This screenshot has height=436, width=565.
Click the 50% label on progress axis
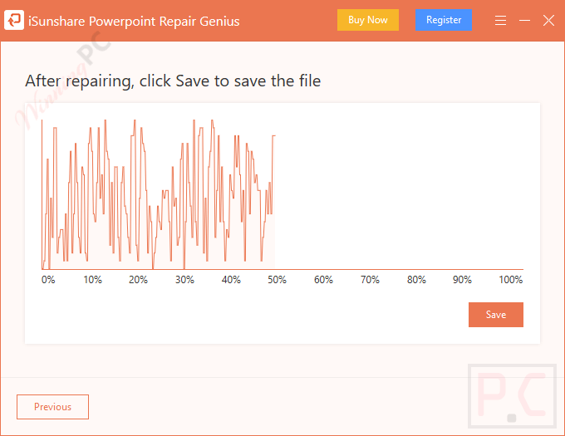click(277, 280)
